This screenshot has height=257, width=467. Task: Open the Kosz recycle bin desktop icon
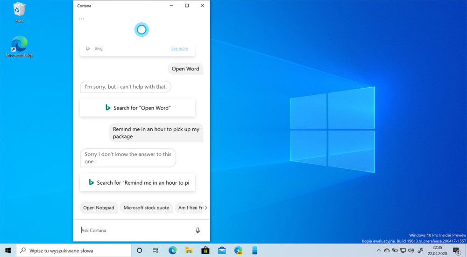(19, 12)
